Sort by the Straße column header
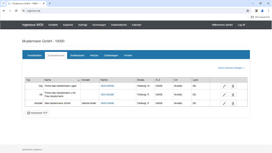 (x=145, y=80)
